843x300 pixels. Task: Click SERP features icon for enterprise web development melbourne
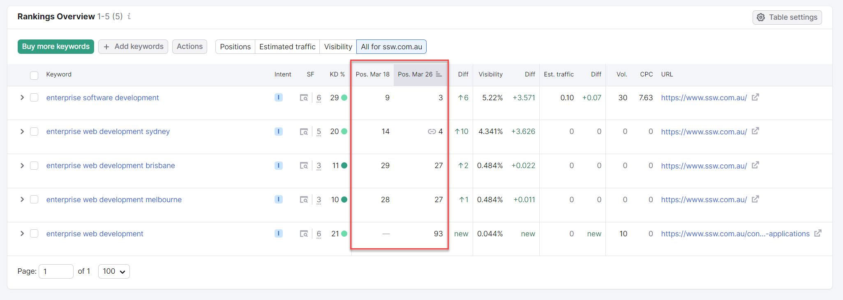[304, 200]
